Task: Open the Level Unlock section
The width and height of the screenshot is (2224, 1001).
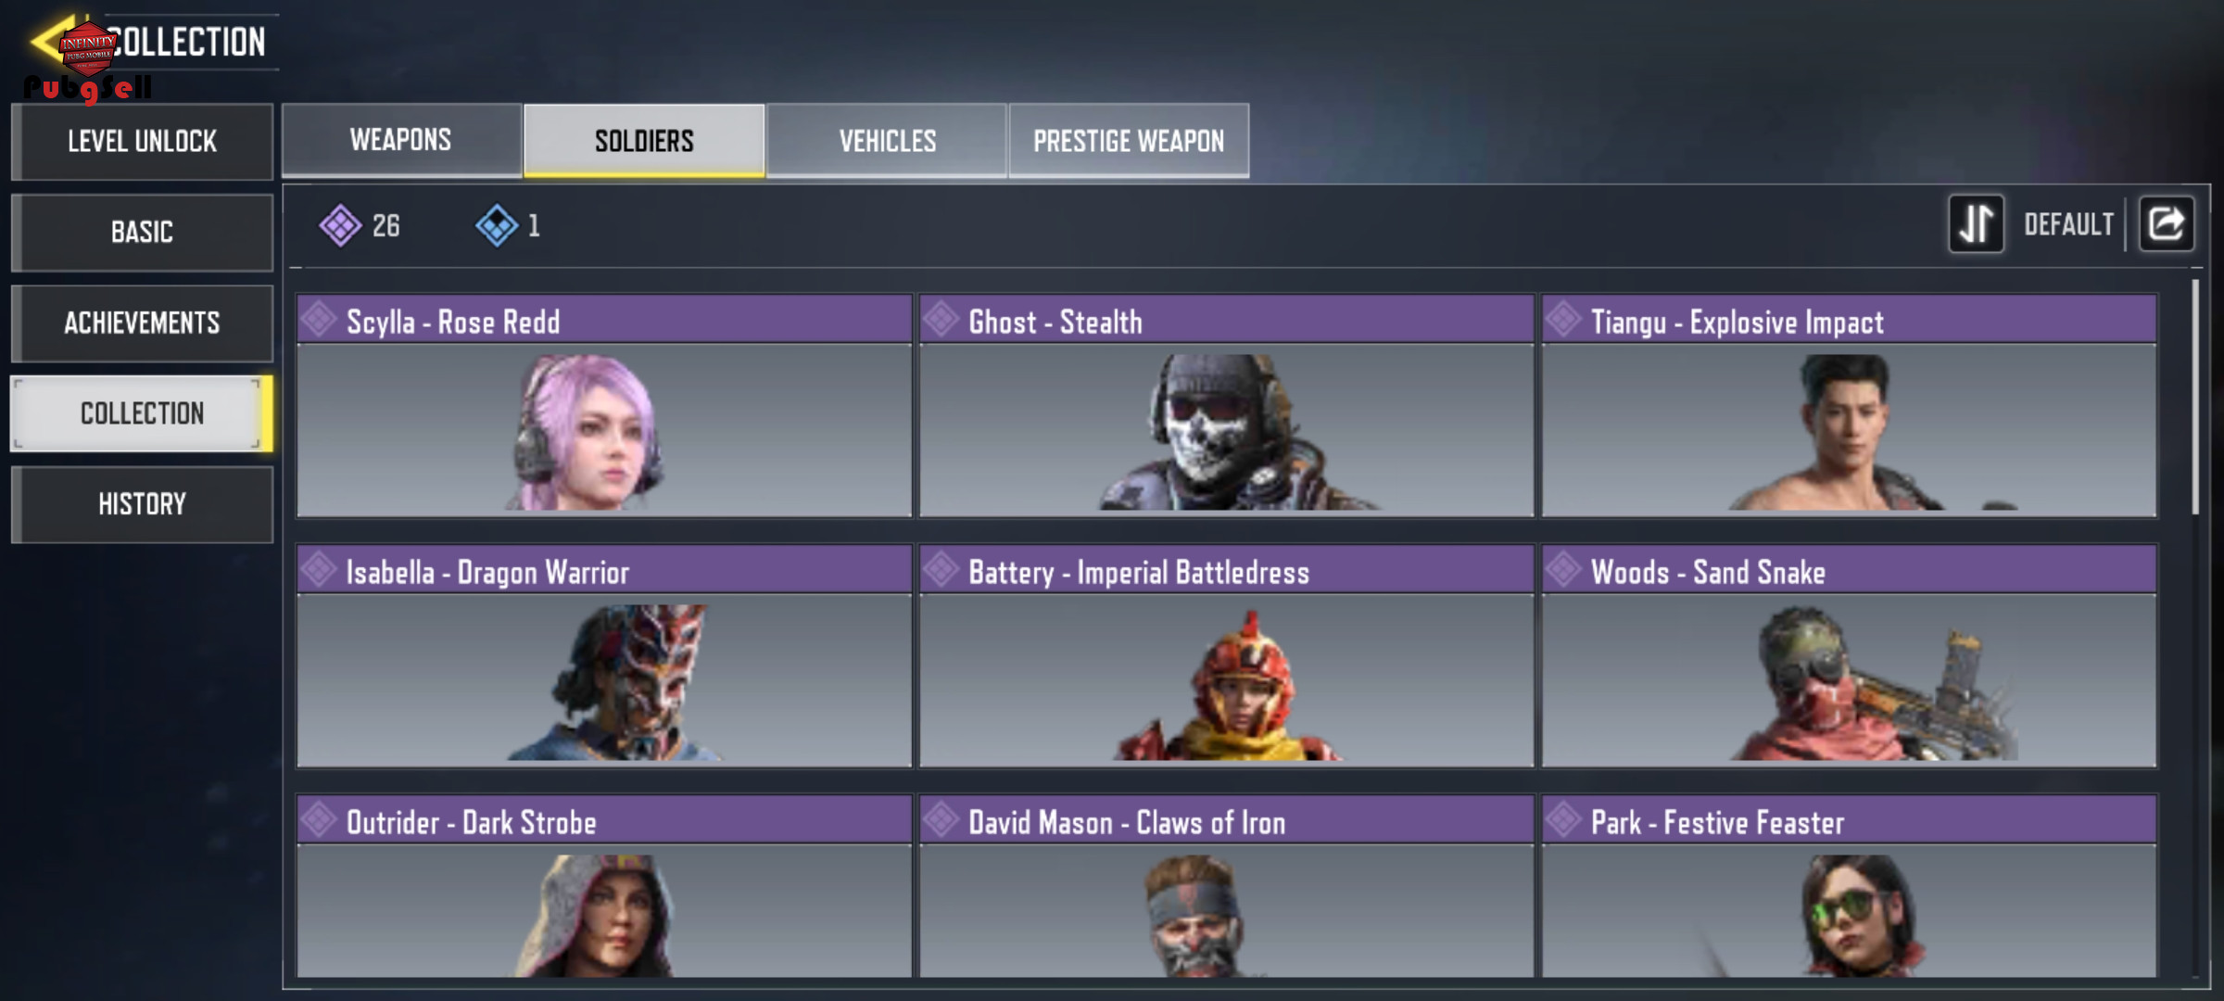Action: (142, 142)
